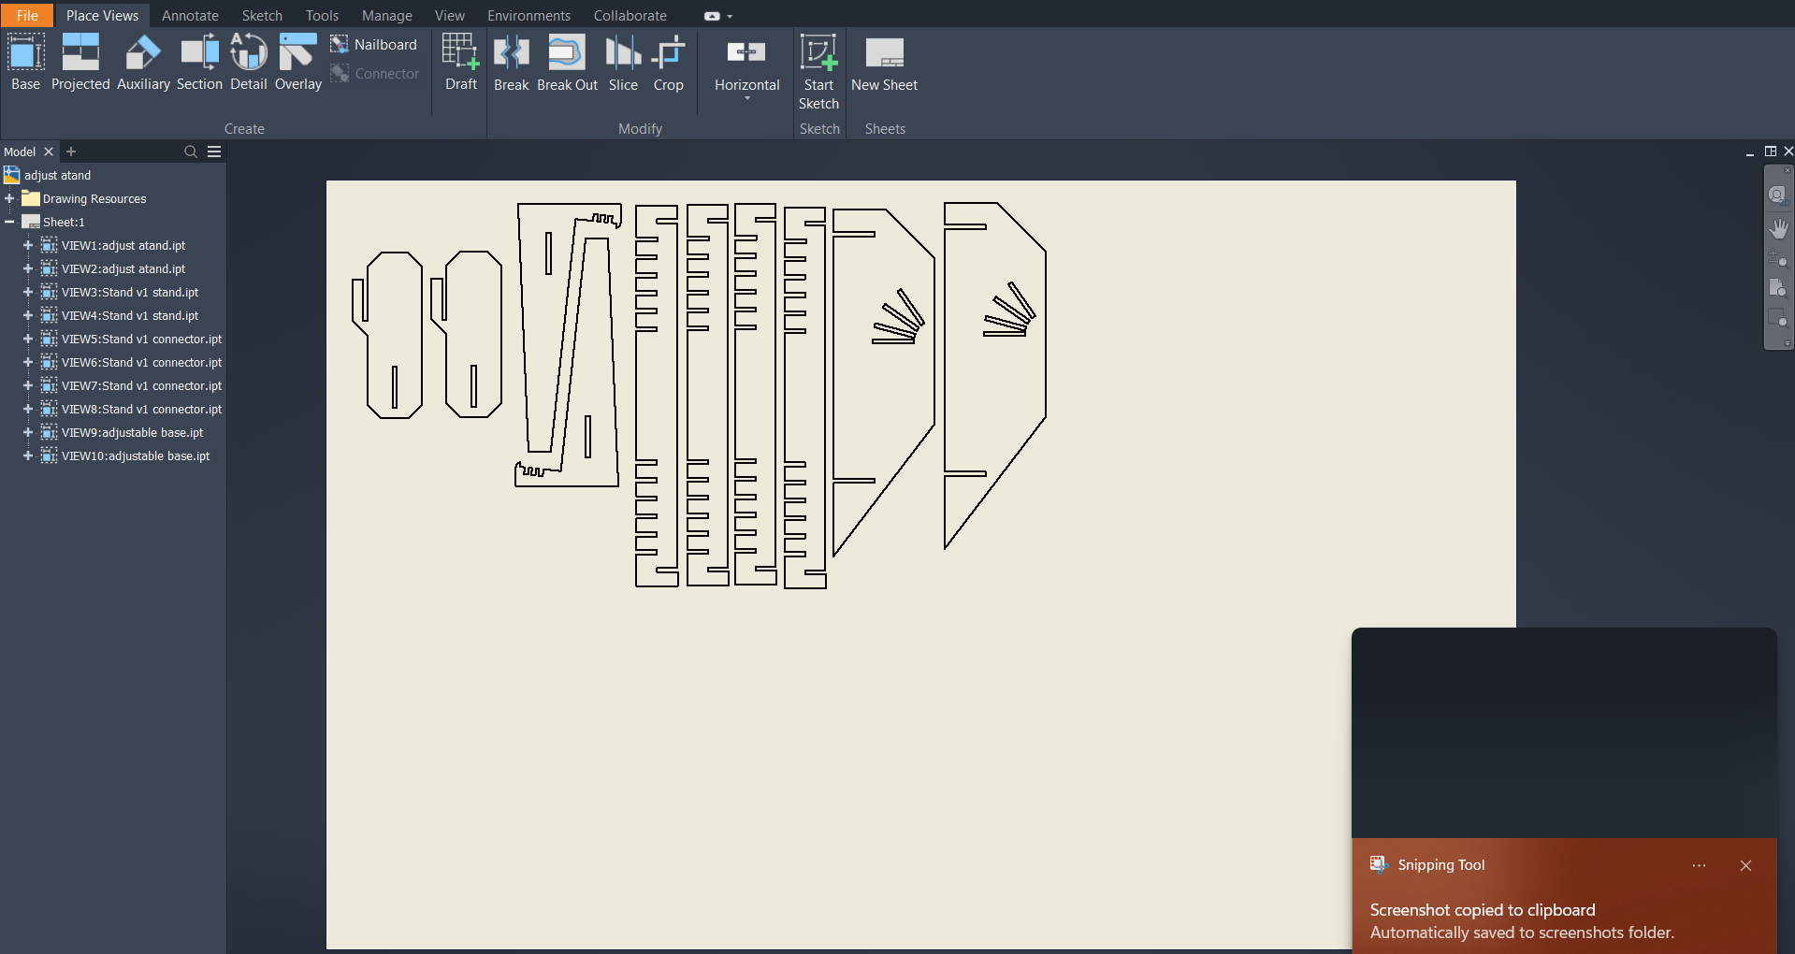Collapse the Sheet:1 node
Viewport: 1795px width, 954px height.
pos(9,222)
